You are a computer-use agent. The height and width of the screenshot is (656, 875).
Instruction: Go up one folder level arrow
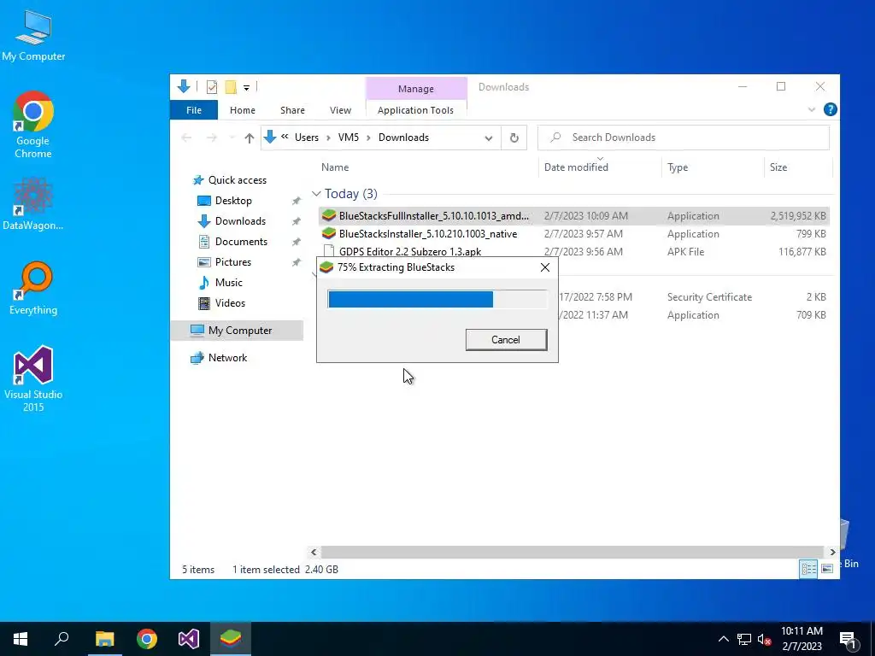(249, 138)
